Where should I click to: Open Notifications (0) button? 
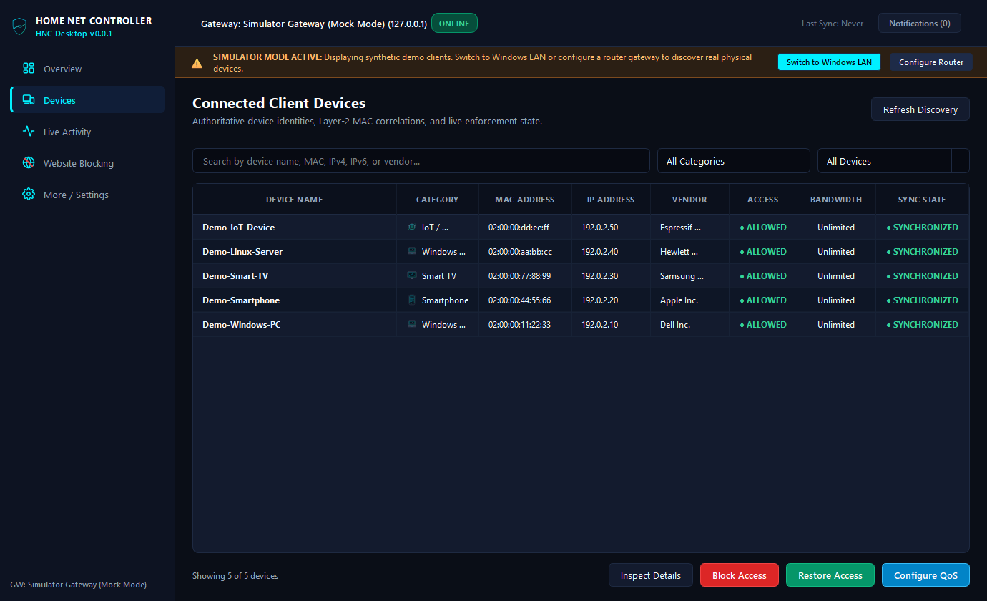click(x=920, y=24)
